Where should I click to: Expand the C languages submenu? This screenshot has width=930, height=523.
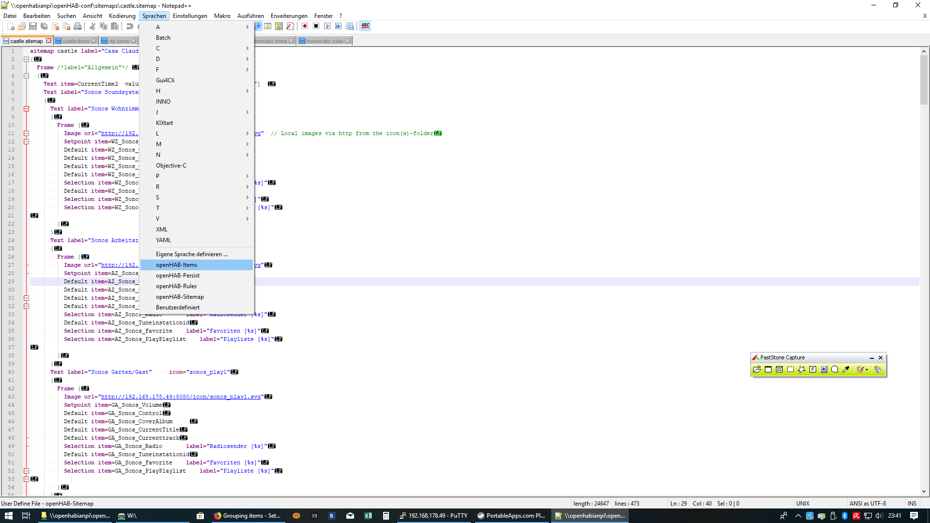coord(197,48)
